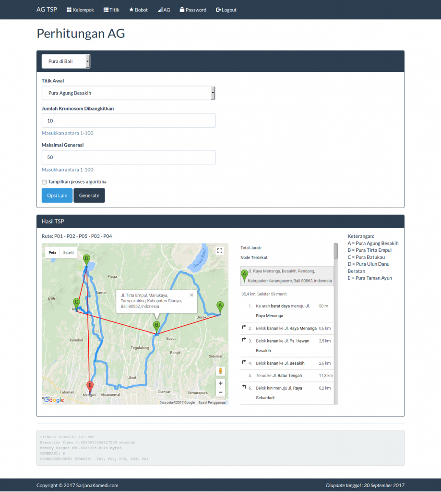This screenshot has width=441, height=492.
Task: Open the Opsi Lain options
Action: pyautogui.click(x=57, y=195)
